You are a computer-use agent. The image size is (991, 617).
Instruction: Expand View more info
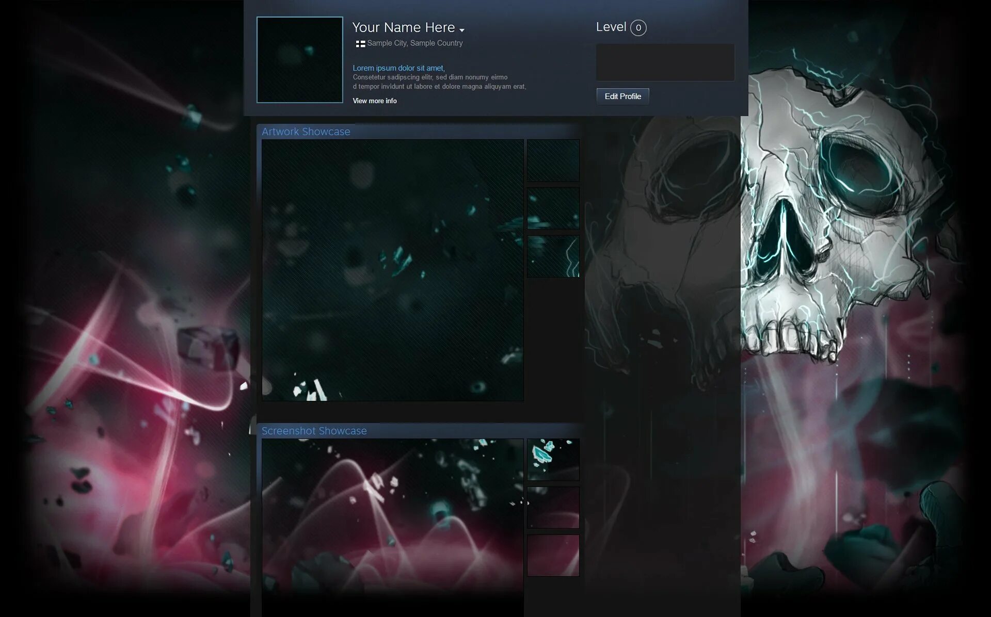(375, 101)
